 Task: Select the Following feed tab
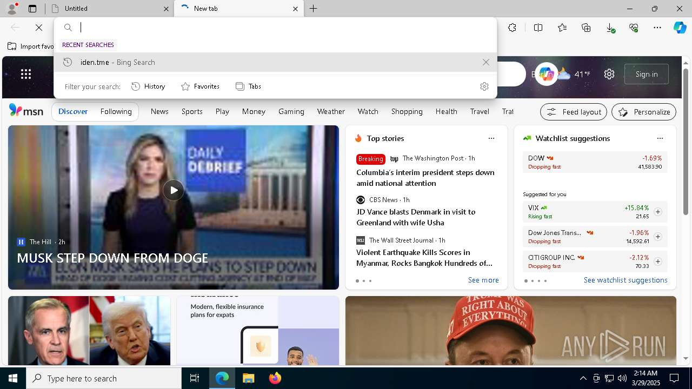116,111
